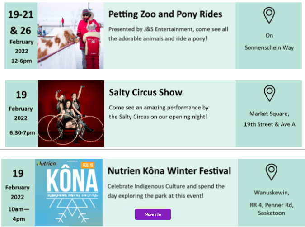Click the Celebrate Indigenous Culture description

[x=166, y=191]
